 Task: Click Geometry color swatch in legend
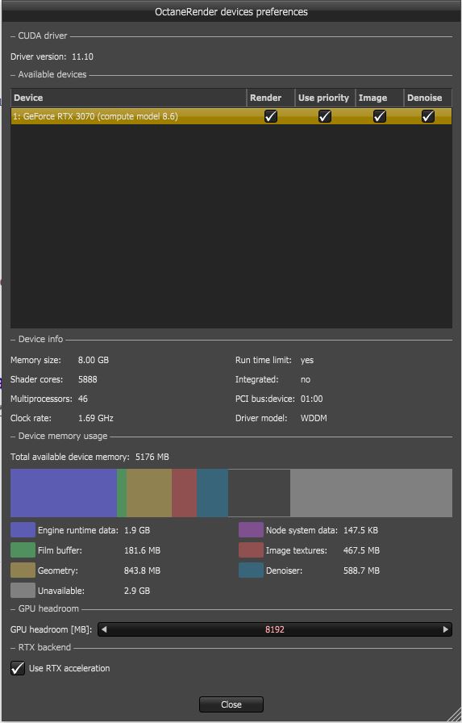point(23,570)
